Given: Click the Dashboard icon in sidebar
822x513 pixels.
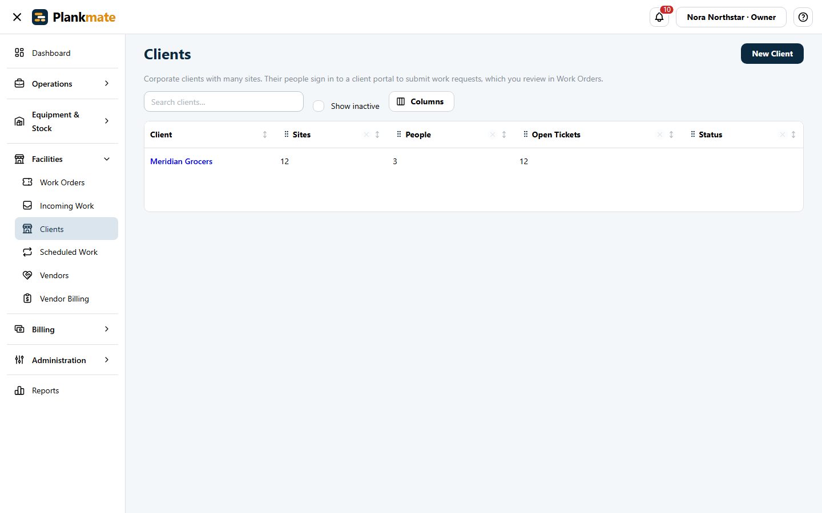Looking at the screenshot, I should click(x=19, y=52).
